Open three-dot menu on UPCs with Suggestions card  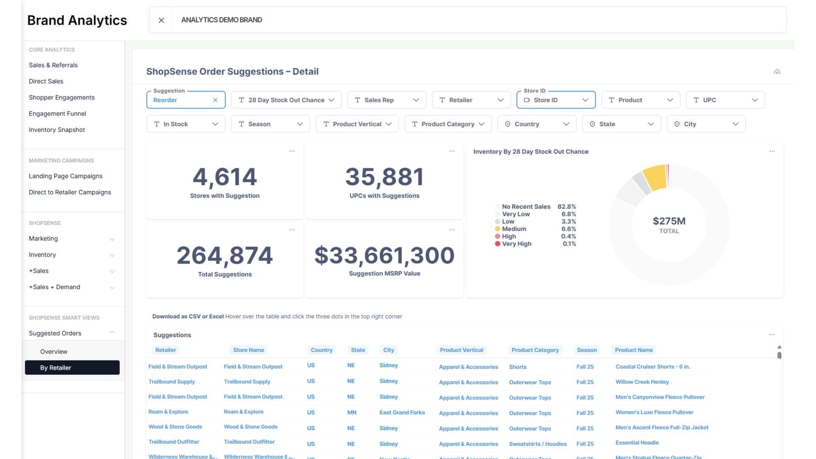click(x=452, y=151)
